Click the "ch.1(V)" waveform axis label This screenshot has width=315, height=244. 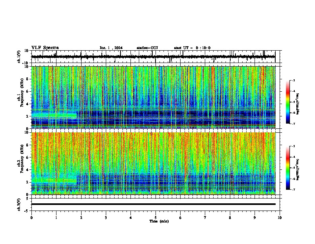[x=19, y=57]
